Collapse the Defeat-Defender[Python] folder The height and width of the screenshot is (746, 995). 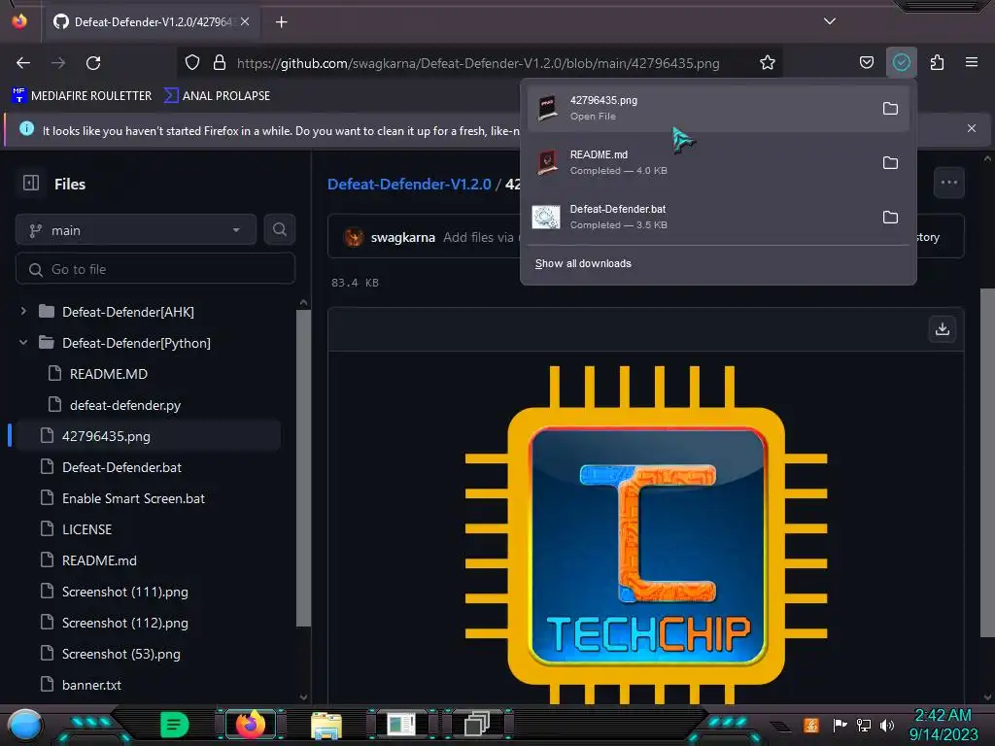[23, 343]
